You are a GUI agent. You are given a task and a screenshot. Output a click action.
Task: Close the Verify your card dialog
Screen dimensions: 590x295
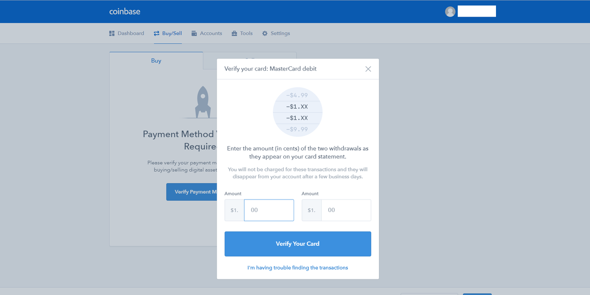pos(368,69)
